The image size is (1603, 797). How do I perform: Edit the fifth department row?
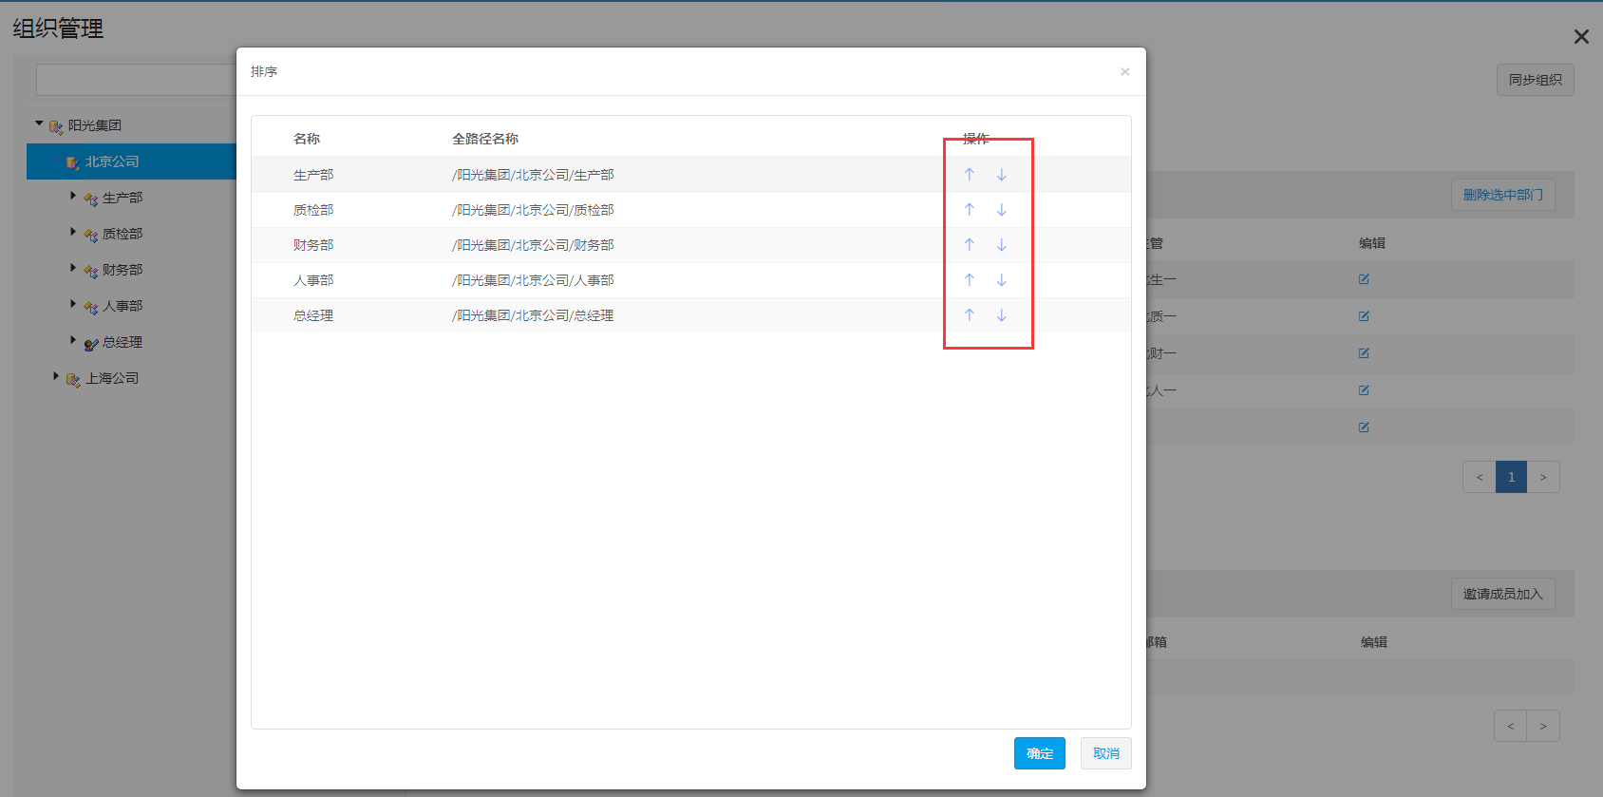tap(1364, 427)
